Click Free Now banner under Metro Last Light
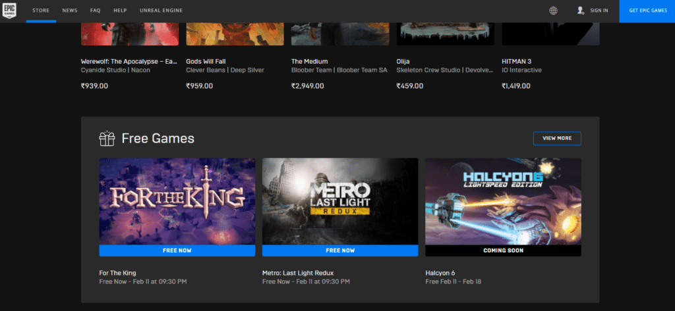The height and width of the screenshot is (311, 675). (340, 251)
